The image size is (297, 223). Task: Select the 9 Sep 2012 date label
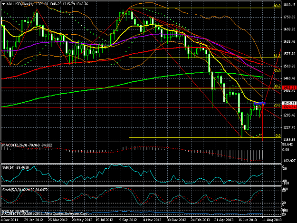coord(128,220)
